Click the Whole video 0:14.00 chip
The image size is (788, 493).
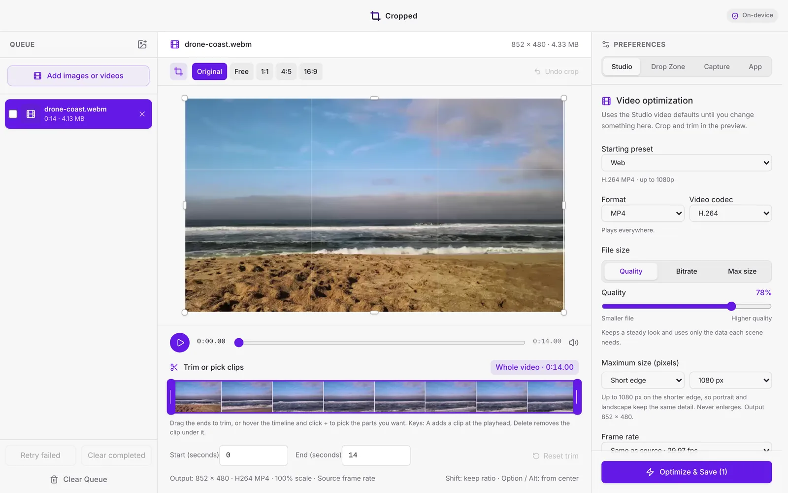click(x=534, y=367)
